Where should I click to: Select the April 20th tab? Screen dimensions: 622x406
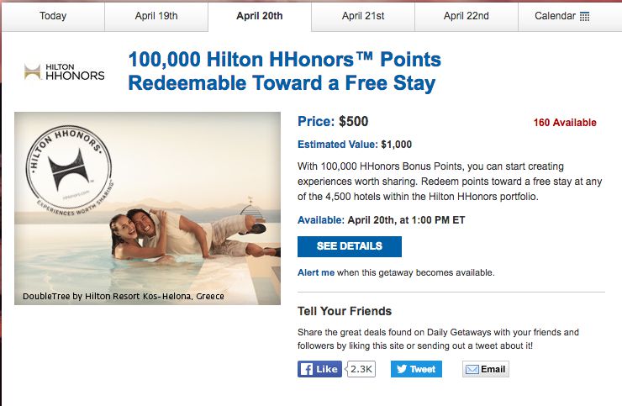point(260,16)
